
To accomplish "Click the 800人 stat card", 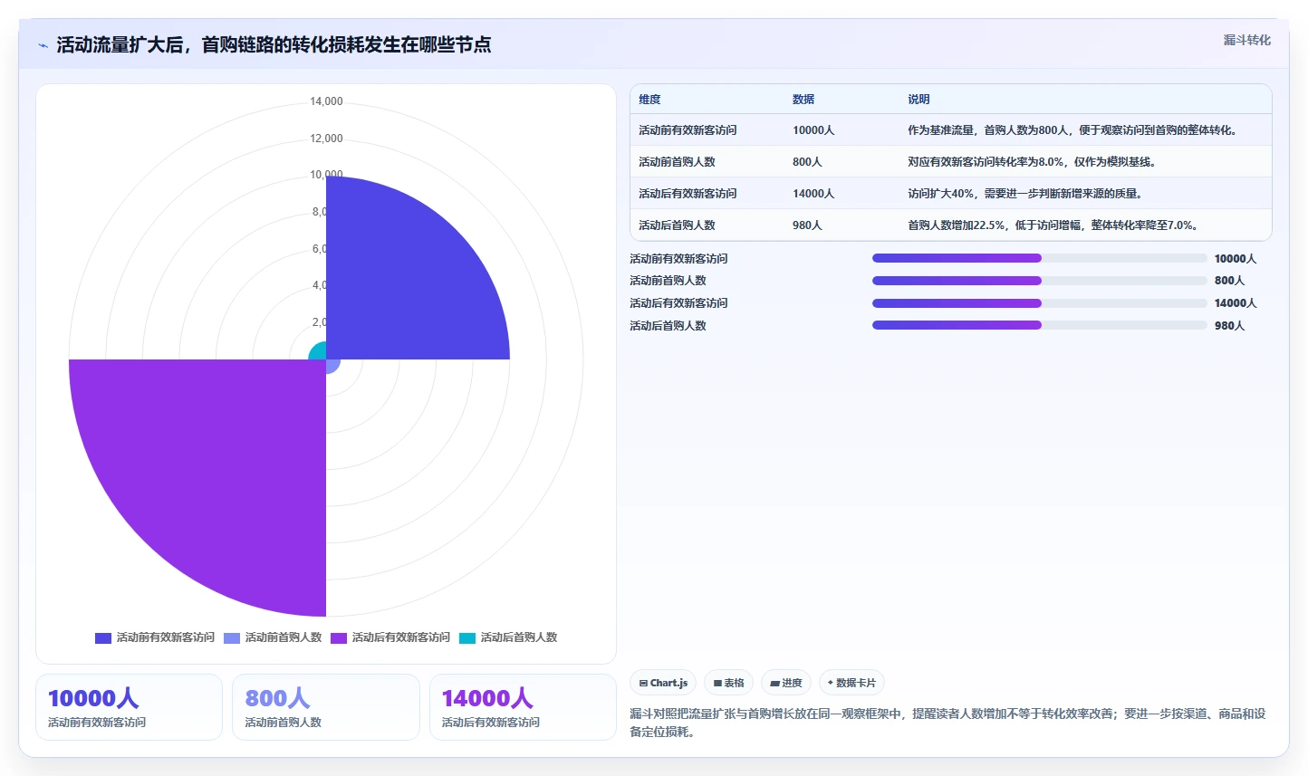I will [326, 707].
